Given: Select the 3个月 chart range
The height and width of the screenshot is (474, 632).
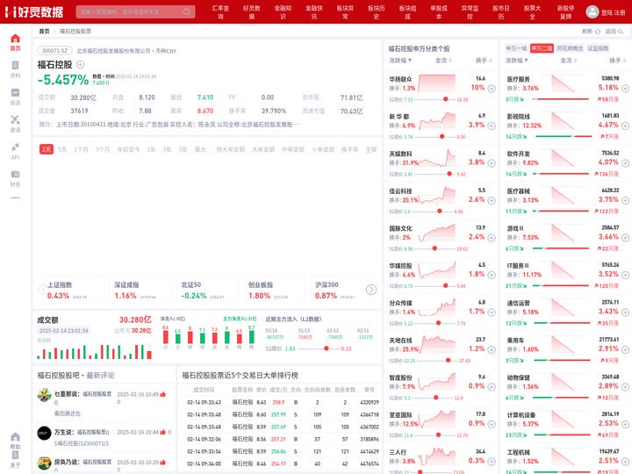Looking at the screenshot, I should coord(103,149).
